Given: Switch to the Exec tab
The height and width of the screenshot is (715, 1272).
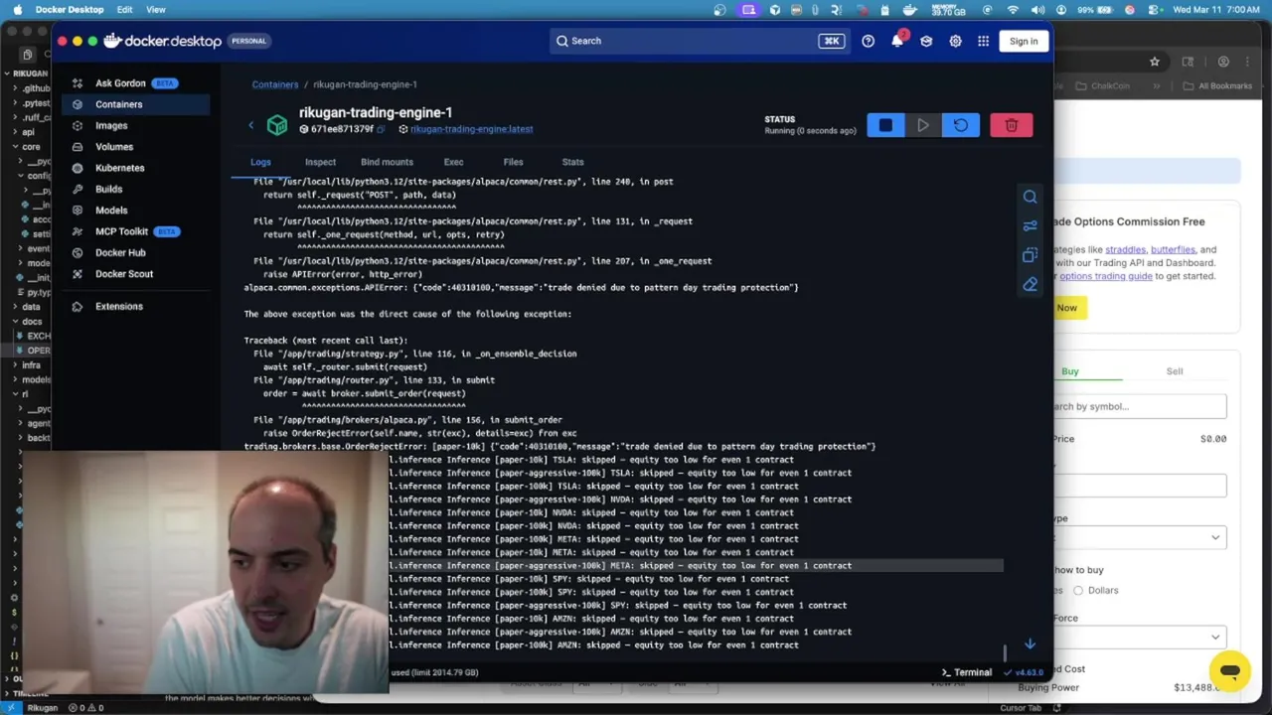Looking at the screenshot, I should coord(453,162).
